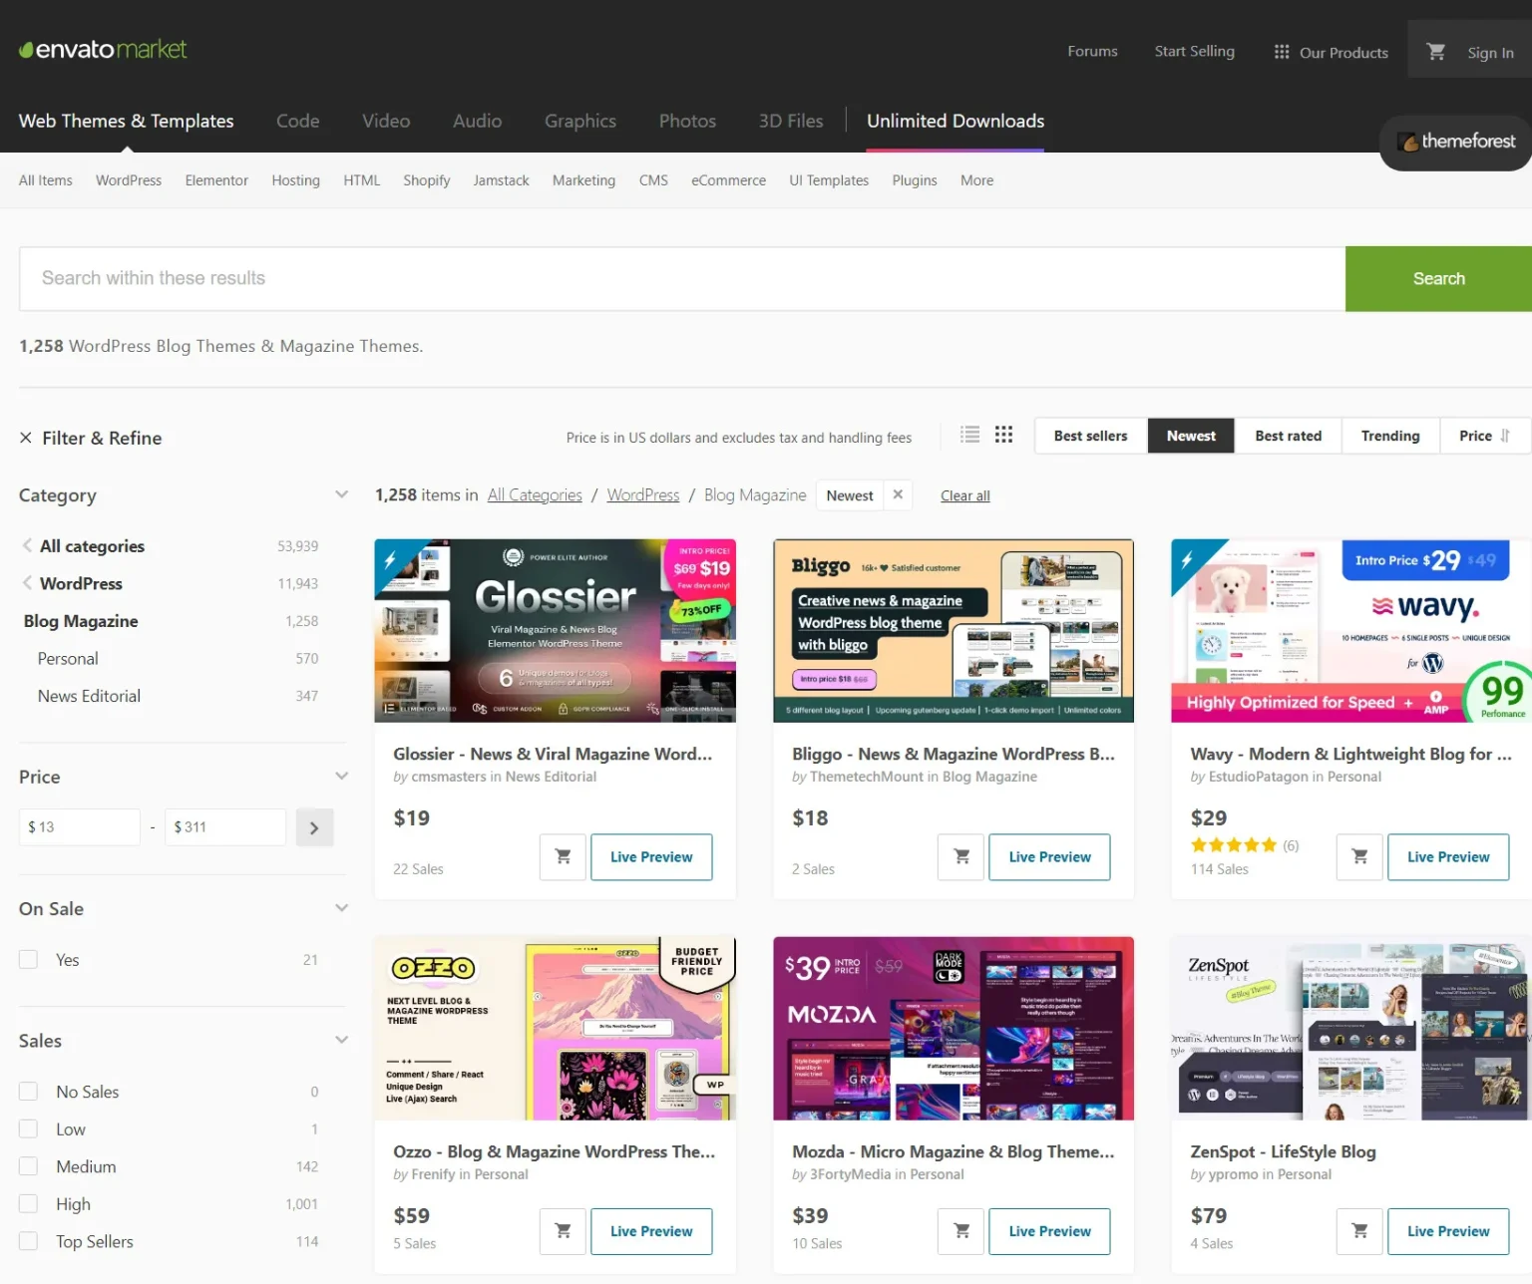Close the Filter & Refine panel
Viewport: 1532px width, 1284px height.
click(x=25, y=438)
